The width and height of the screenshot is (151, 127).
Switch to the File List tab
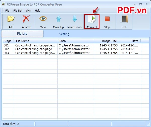coord(22,34)
